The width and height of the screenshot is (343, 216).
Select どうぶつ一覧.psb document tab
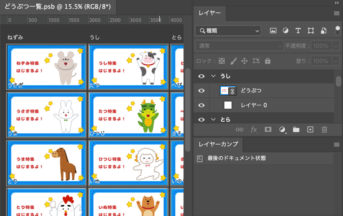58,7
